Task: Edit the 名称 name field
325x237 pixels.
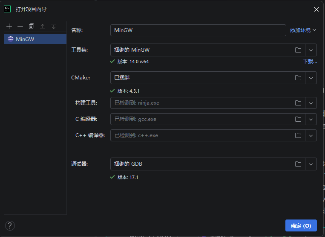Action: pos(198,30)
